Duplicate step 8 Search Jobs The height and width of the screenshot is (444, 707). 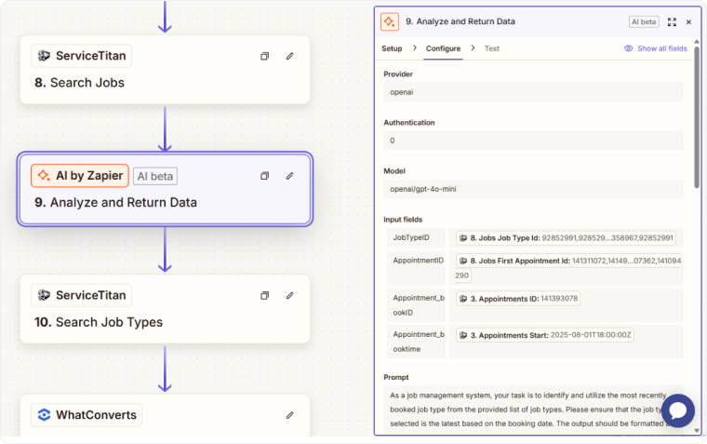pyautogui.click(x=265, y=56)
